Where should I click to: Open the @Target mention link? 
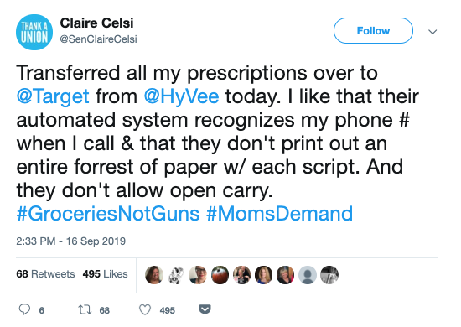click(x=53, y=96)
